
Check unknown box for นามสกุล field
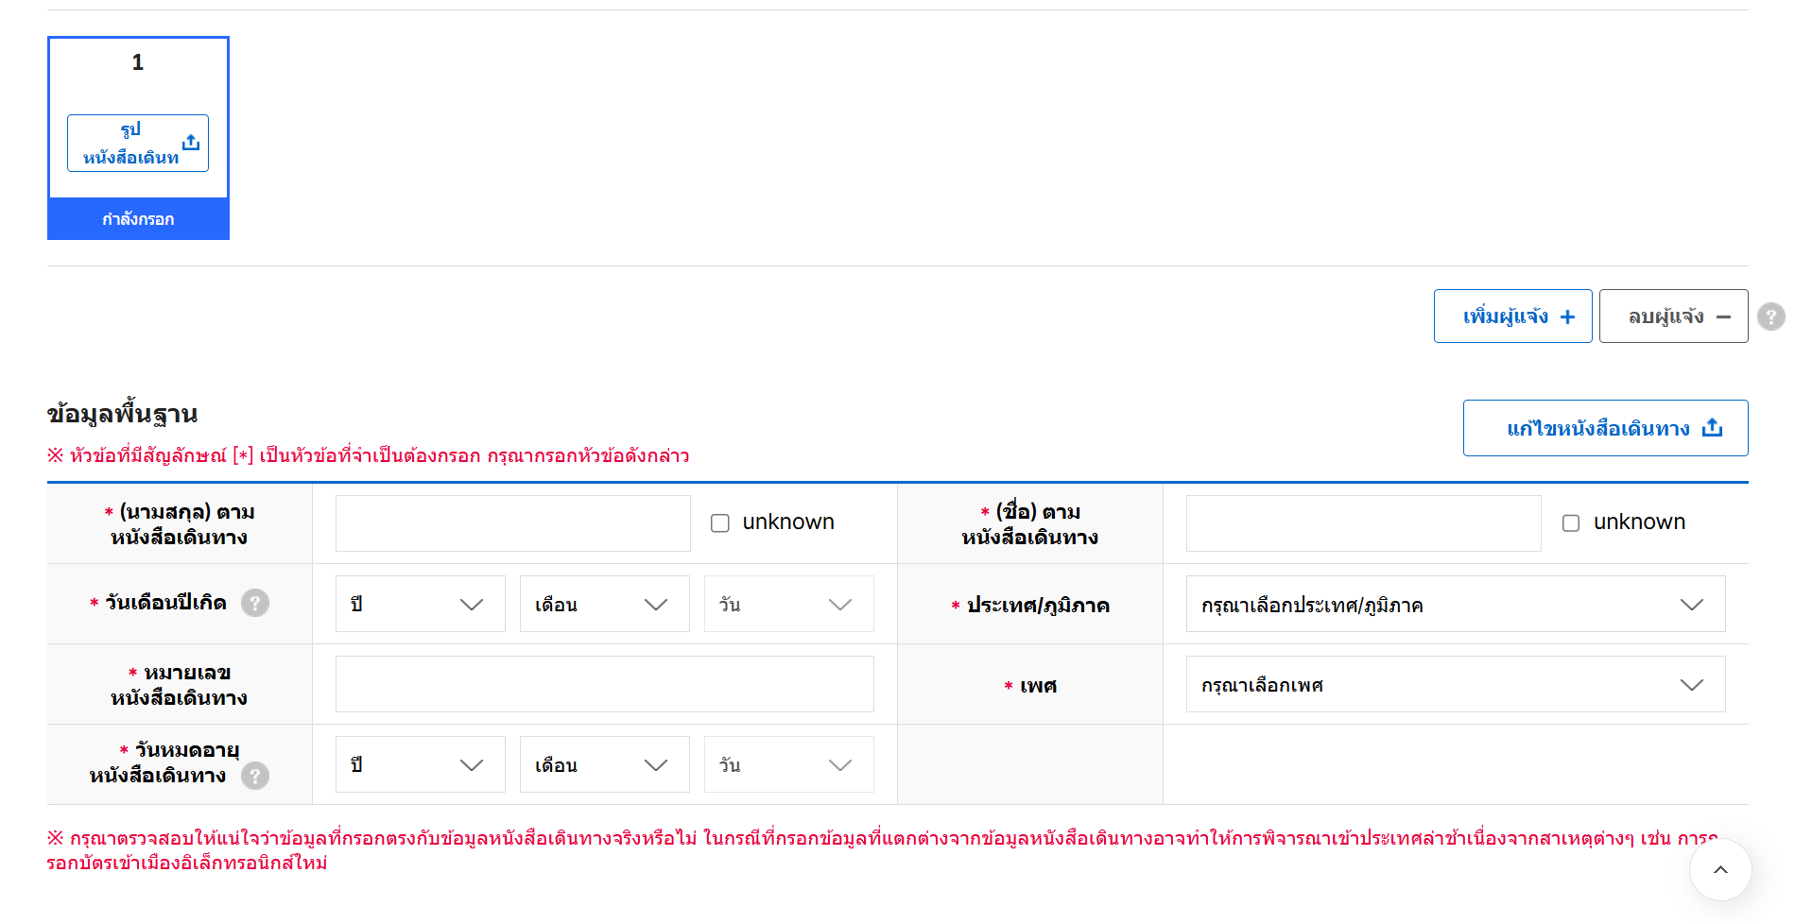[720, 522]
